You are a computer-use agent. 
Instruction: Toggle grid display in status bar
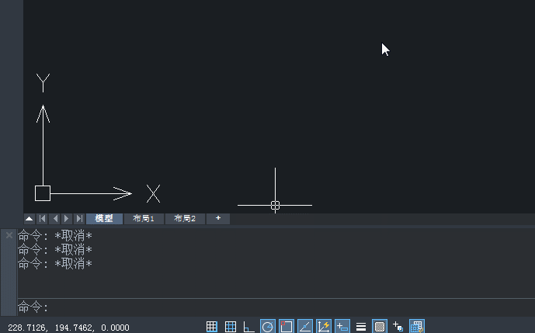tap(231, 327)
